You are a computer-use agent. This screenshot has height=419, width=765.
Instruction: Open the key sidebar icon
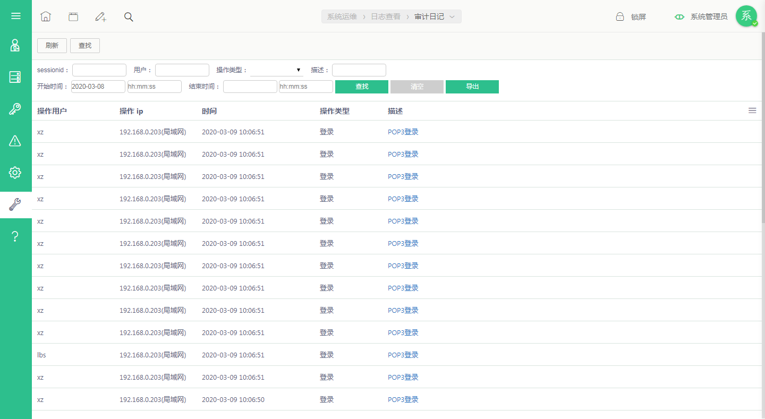(15, 109)
